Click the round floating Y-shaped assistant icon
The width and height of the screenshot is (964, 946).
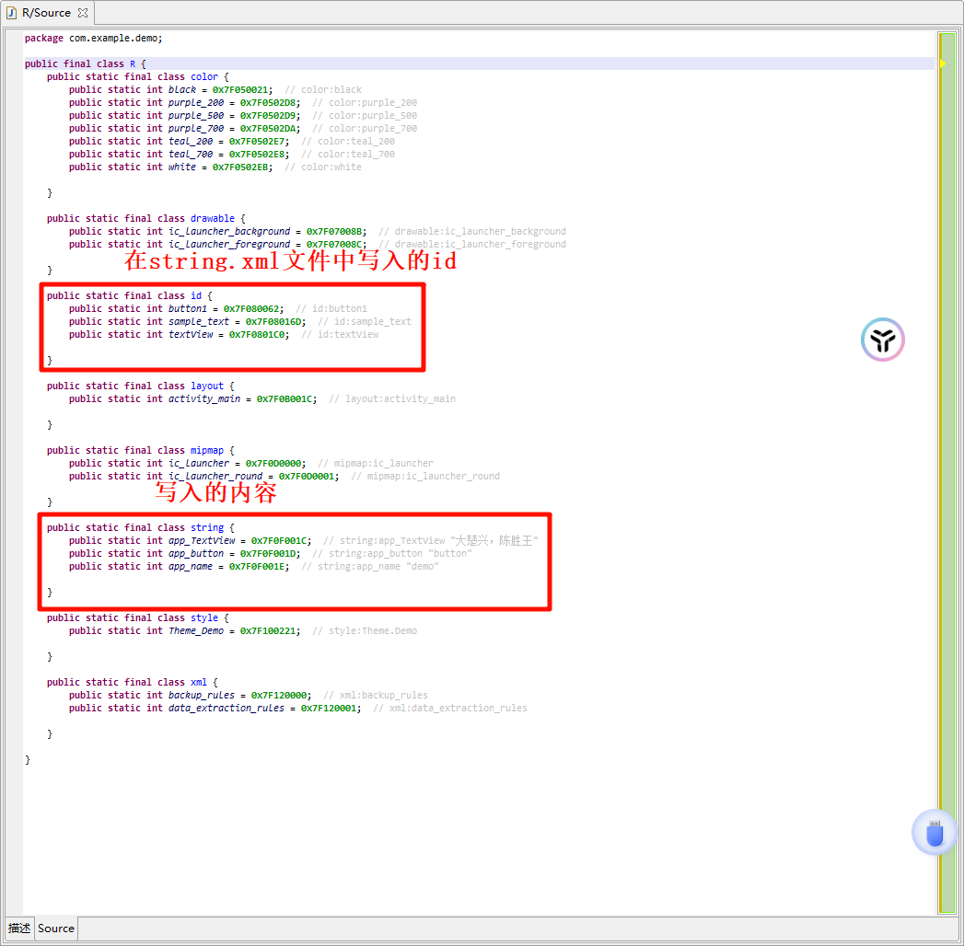click(x=883, y=340)
